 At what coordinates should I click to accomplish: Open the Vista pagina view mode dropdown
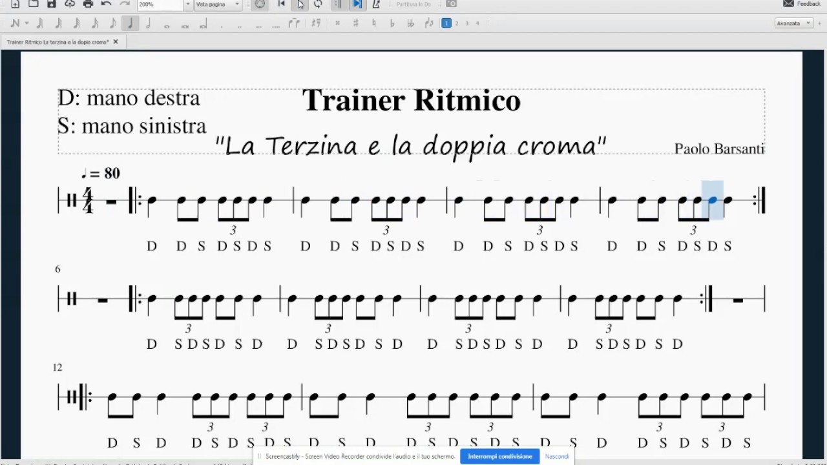point(218,4)
